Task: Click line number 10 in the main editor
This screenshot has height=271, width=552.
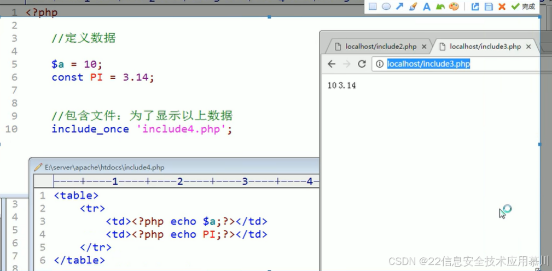Action: point(11,129)
